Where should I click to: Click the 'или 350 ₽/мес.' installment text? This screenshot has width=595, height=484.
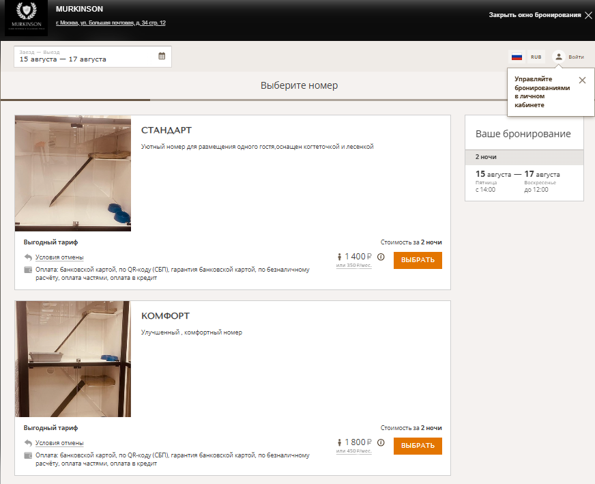353,266
